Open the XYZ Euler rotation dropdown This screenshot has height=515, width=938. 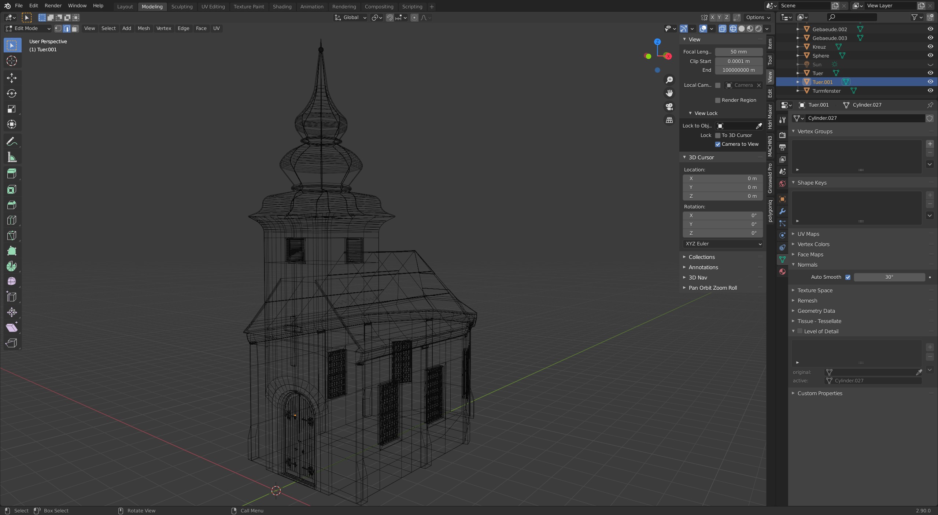723,244
